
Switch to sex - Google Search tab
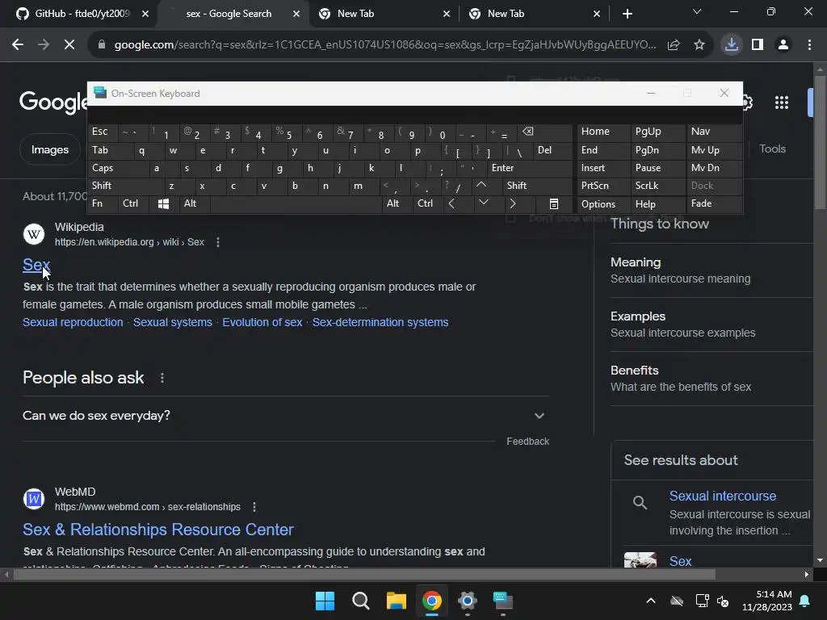tap(229, 14)
